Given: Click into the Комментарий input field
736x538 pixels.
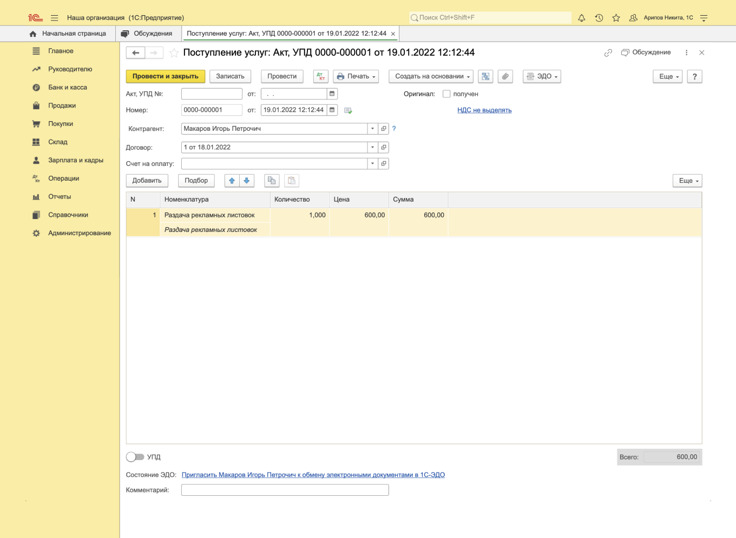Looking at the screenshot, I should point(285,490).
